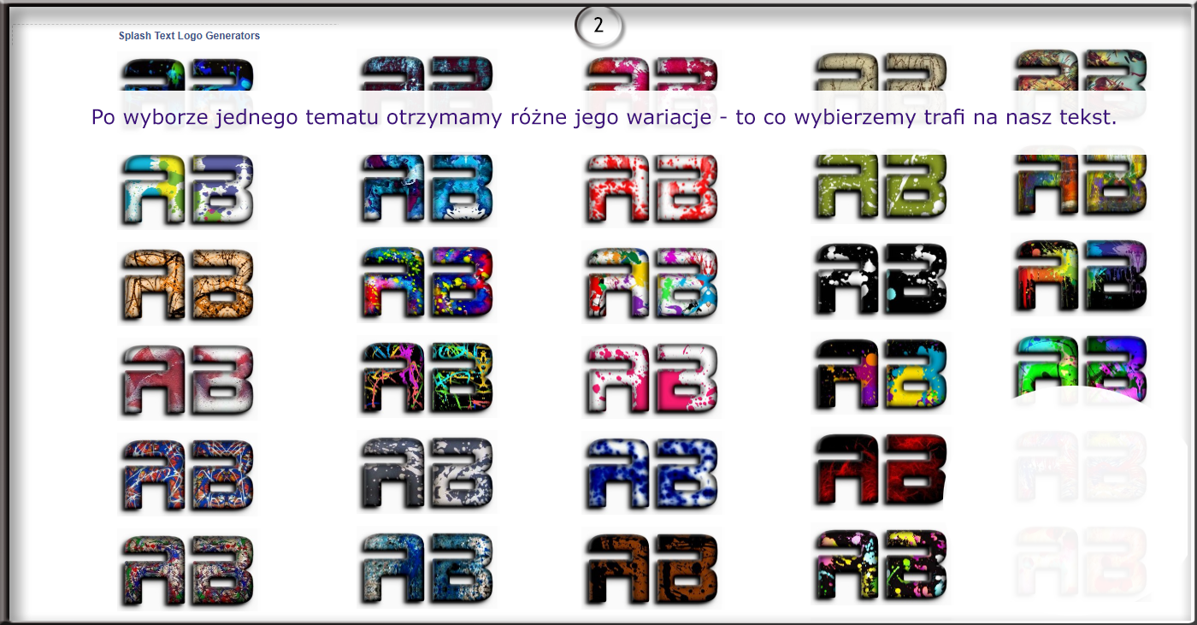This screenshot has width=1197, height=625.
Task: Click the Splash Text Logo Generators heading
Action: [189, 36]
